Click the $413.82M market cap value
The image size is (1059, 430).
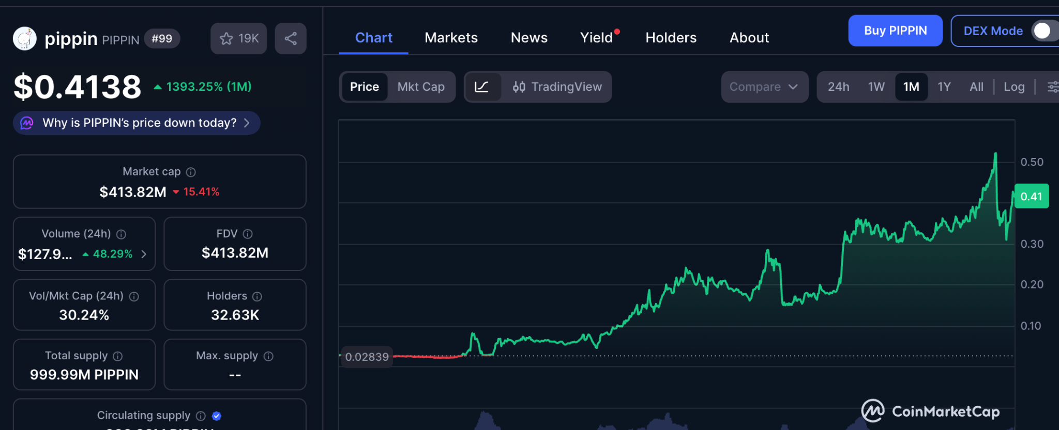[133, 192]
